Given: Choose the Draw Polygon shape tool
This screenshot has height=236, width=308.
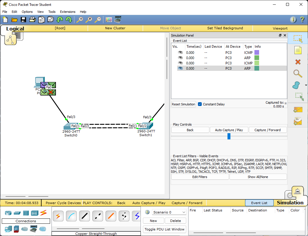Looking at the screenshot, I should tap(296, 85).
